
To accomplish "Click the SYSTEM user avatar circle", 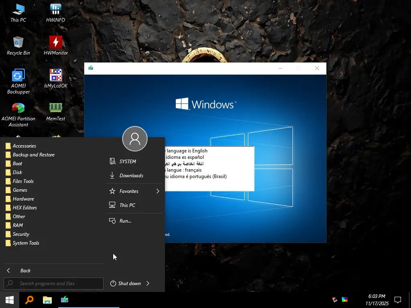I will [x=134, y=139].
